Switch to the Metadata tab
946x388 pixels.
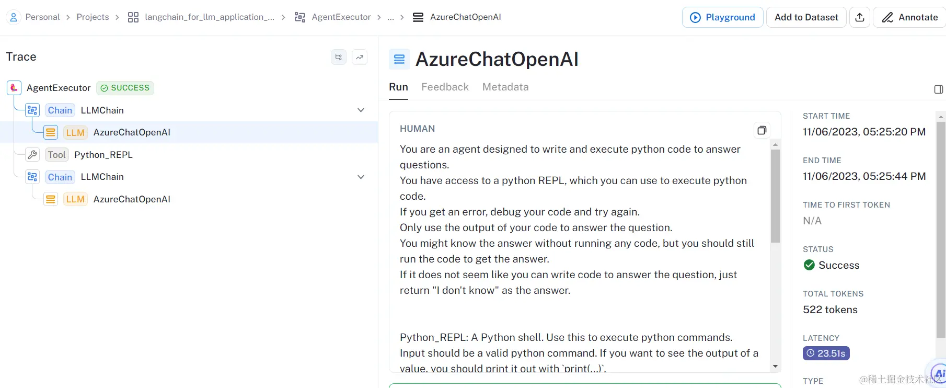[505, 87]
